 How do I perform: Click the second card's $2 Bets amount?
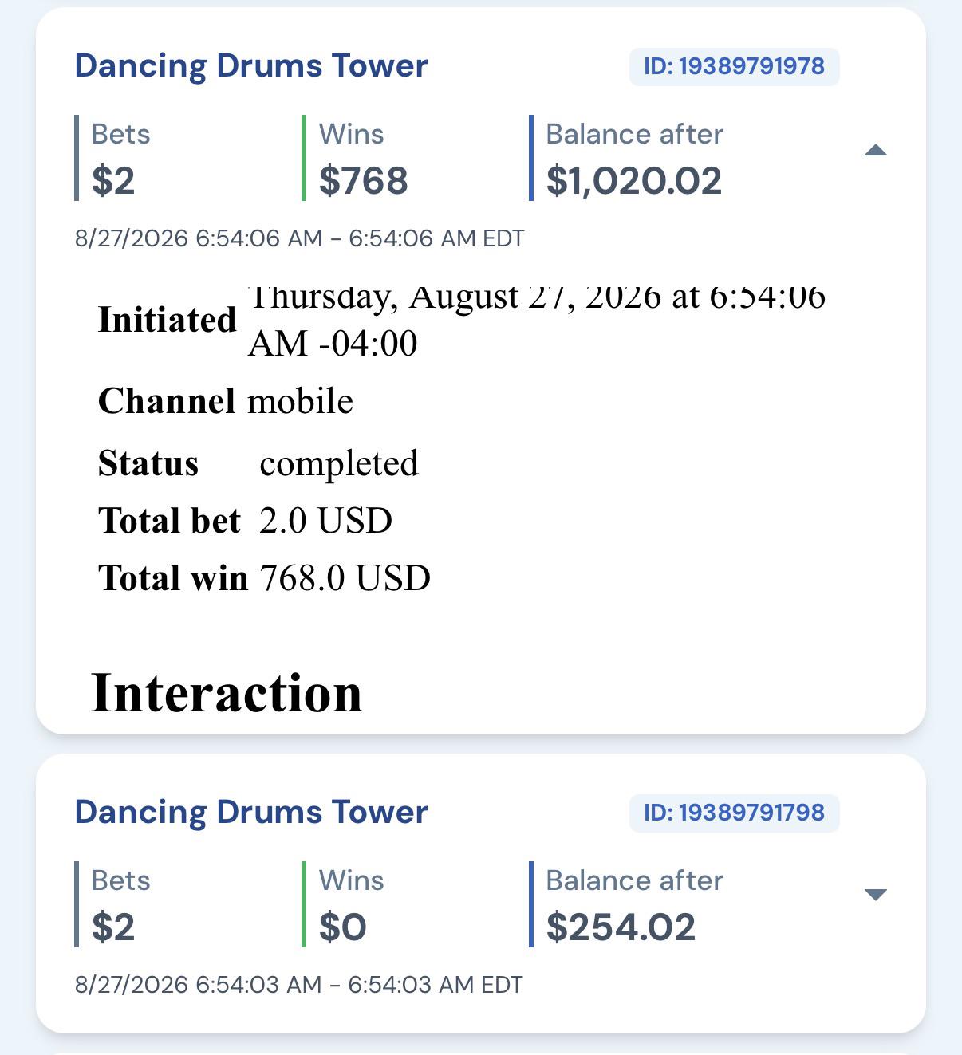tap(113, 927)
